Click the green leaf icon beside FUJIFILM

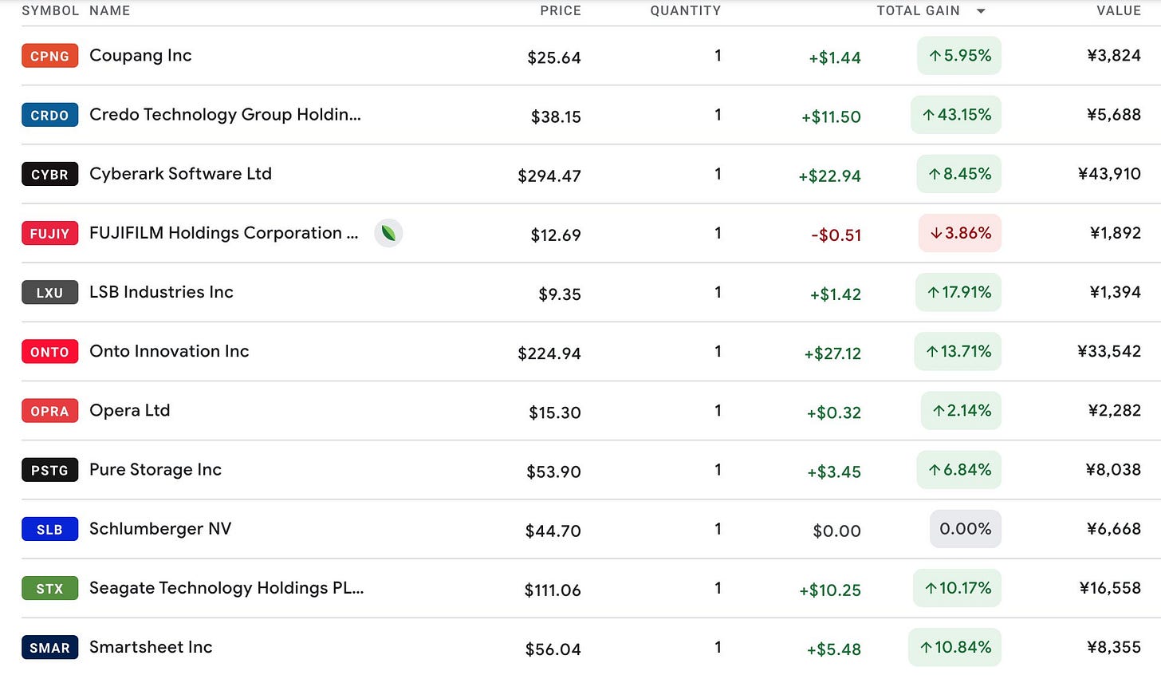point(388,233)
